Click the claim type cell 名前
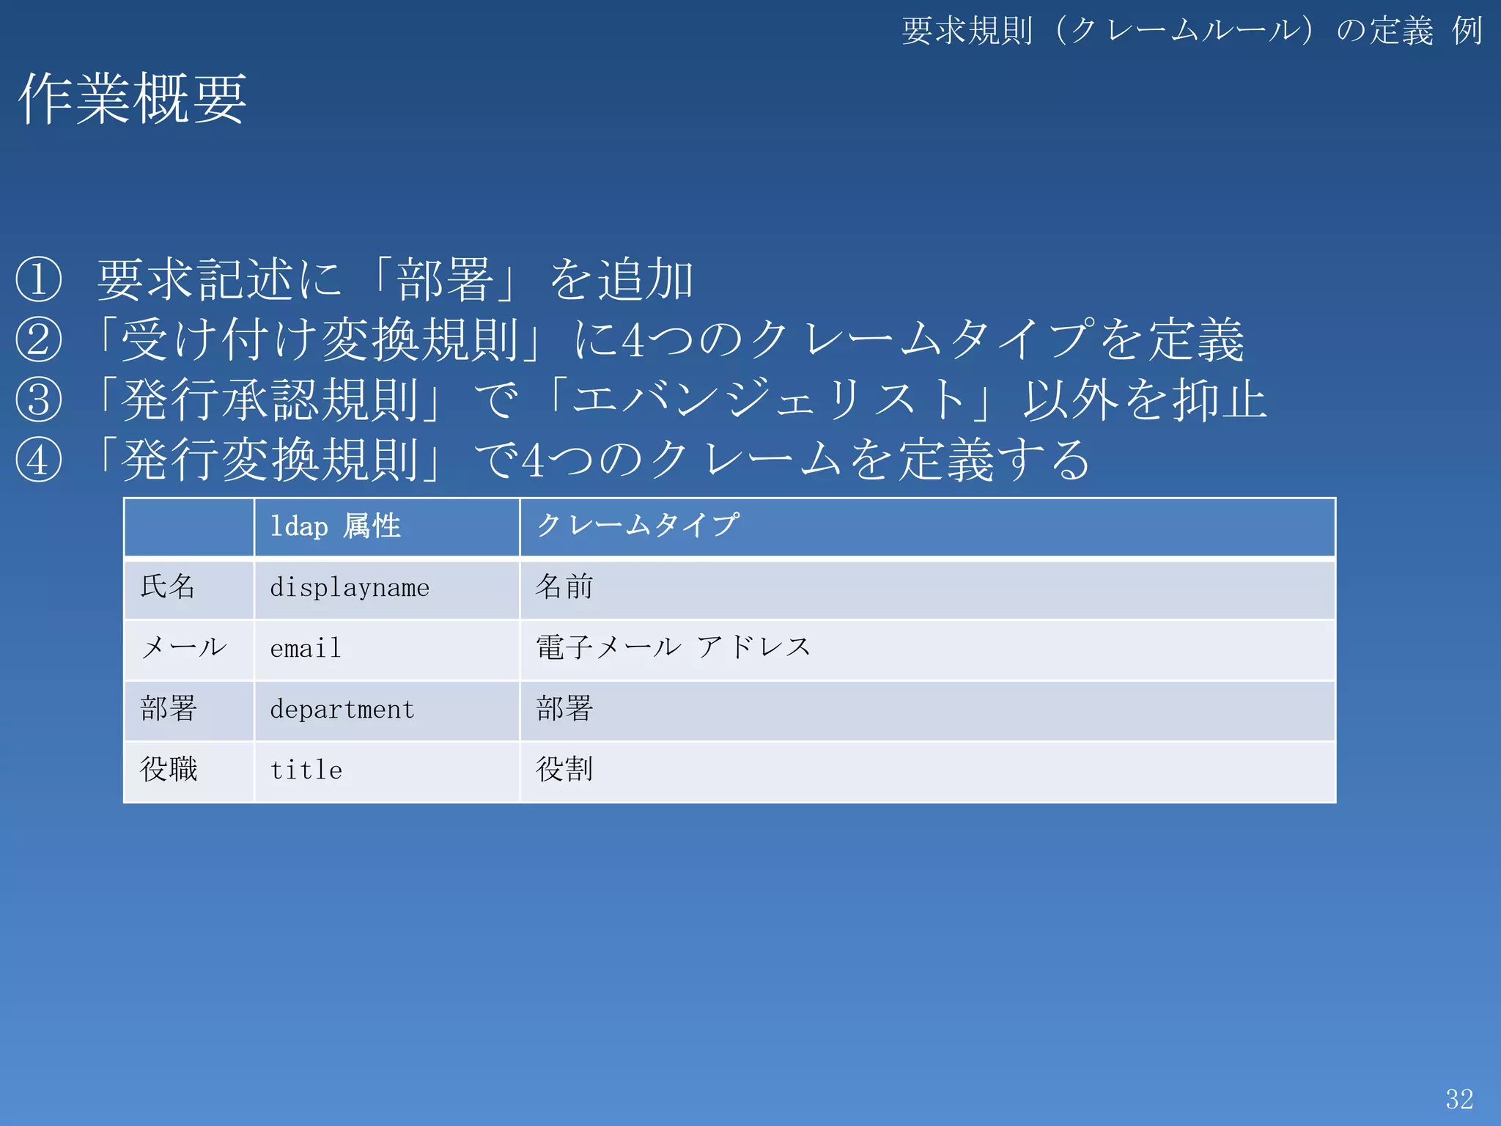Viewport: 1501px width, 1126px height. pos(927,589)
